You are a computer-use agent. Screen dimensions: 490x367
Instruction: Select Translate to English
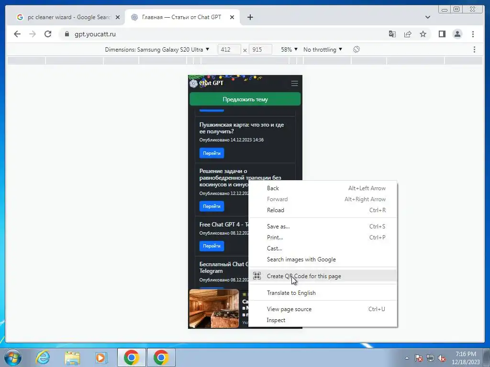coord(323,293)
